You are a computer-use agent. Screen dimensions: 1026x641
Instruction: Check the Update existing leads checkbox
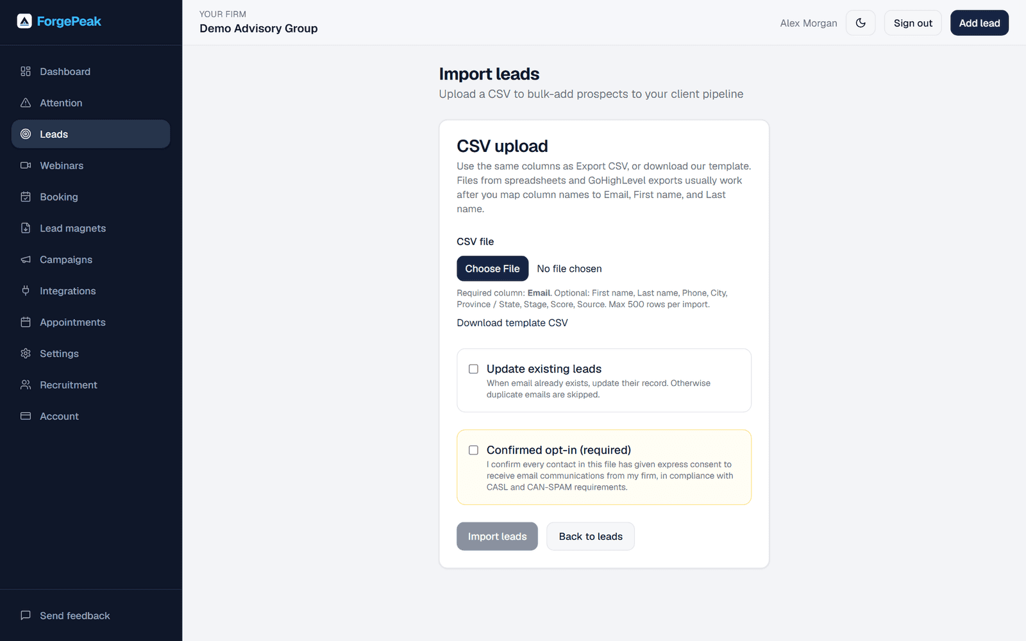(x=473, y=369)
